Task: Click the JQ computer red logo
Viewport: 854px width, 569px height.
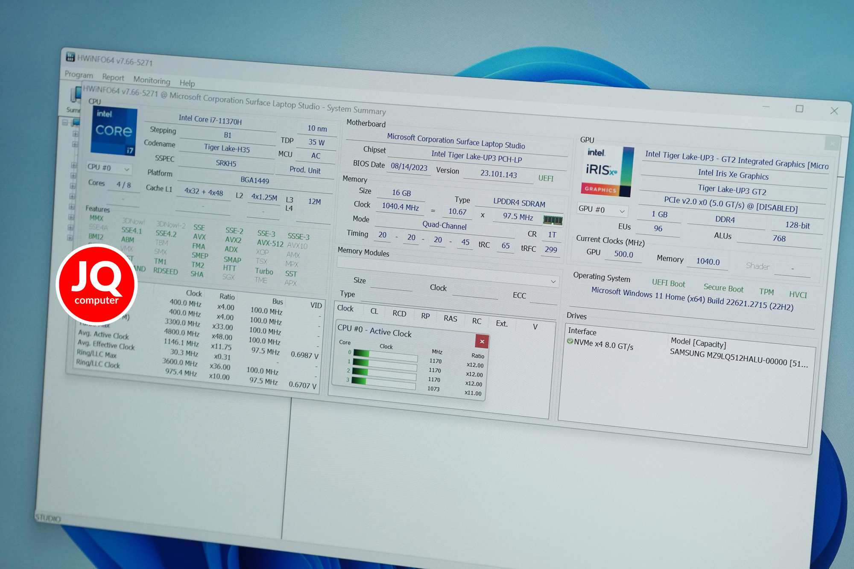Action: (97, 284)
